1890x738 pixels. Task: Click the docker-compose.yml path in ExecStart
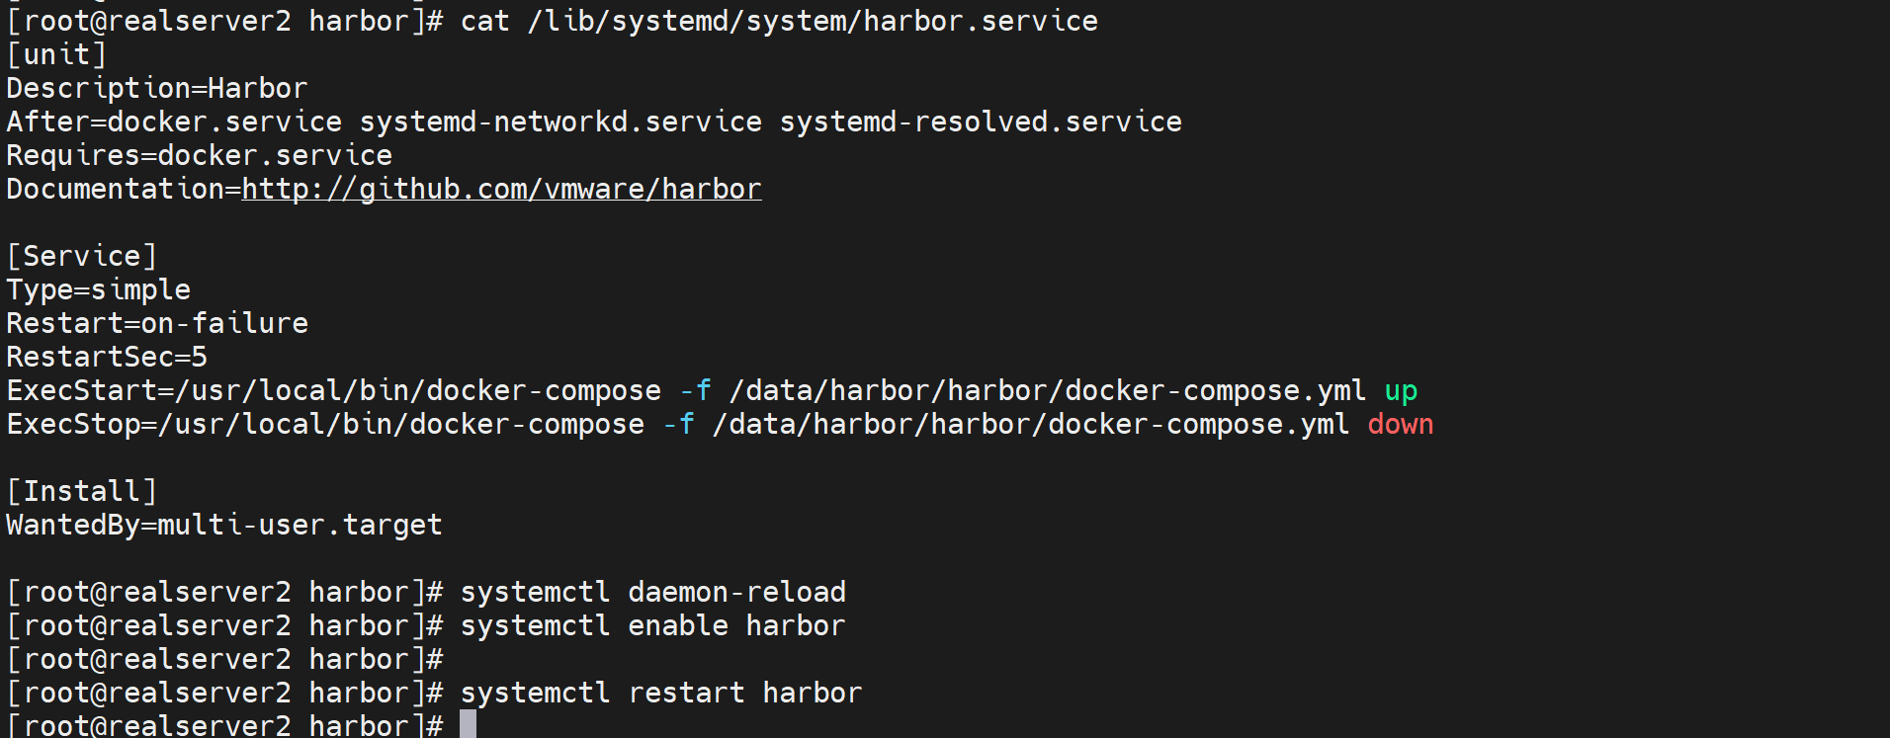coord(1047,391)
